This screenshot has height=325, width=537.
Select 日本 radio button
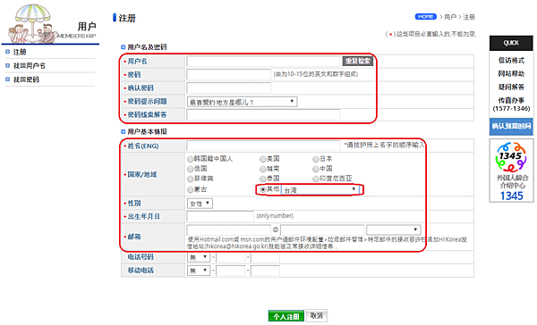315,159
